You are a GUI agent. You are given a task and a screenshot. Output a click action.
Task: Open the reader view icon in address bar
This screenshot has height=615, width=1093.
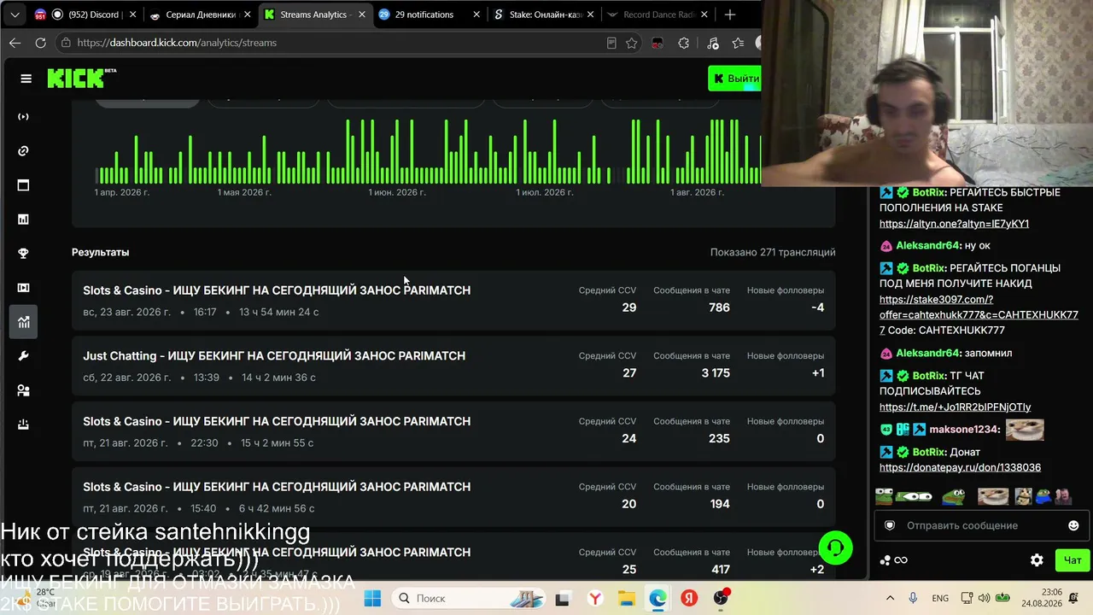(611, 43)
